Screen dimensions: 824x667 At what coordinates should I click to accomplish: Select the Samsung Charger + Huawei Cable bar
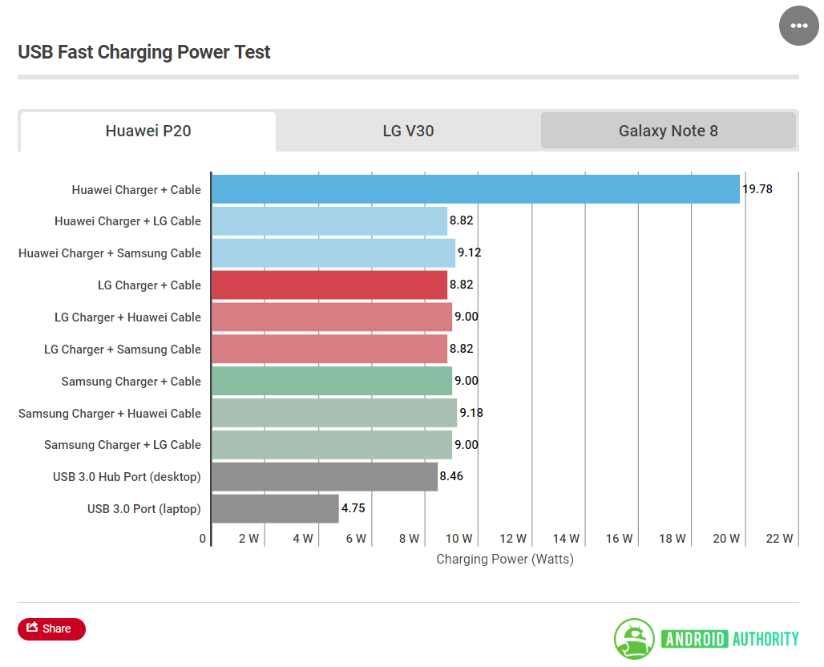pyautogui.click(x=334, y=413)
